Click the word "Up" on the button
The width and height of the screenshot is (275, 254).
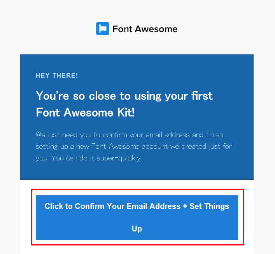click(137, 229)
